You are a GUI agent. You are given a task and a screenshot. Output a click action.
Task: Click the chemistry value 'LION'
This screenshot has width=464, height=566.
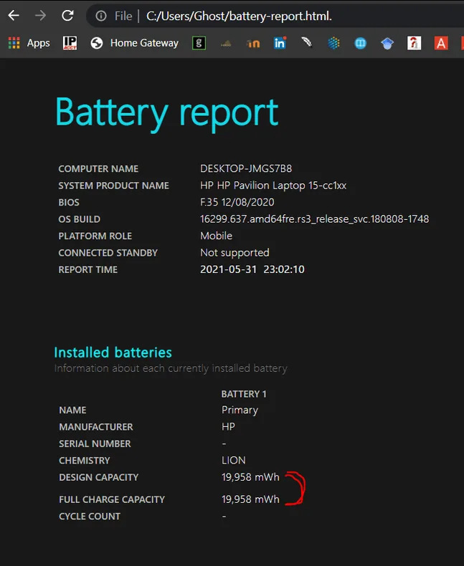pyautogui.click(x=234, y=460)
